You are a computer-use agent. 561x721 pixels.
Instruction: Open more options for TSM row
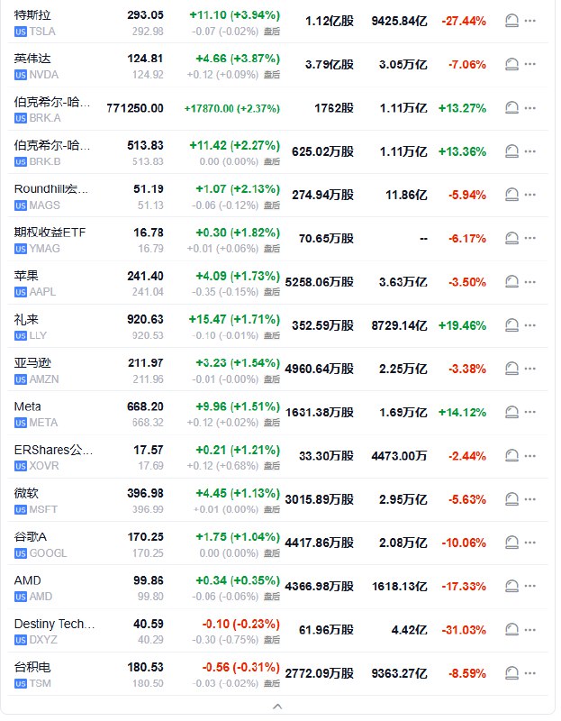point(530,673)
